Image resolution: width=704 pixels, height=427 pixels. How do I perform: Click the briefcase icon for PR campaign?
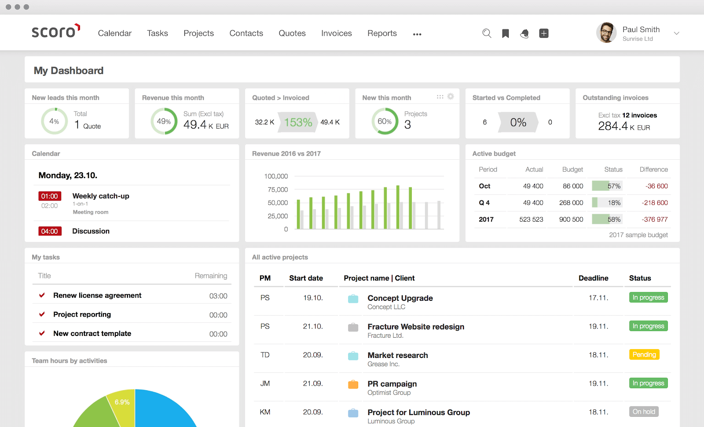coord(352,384)
